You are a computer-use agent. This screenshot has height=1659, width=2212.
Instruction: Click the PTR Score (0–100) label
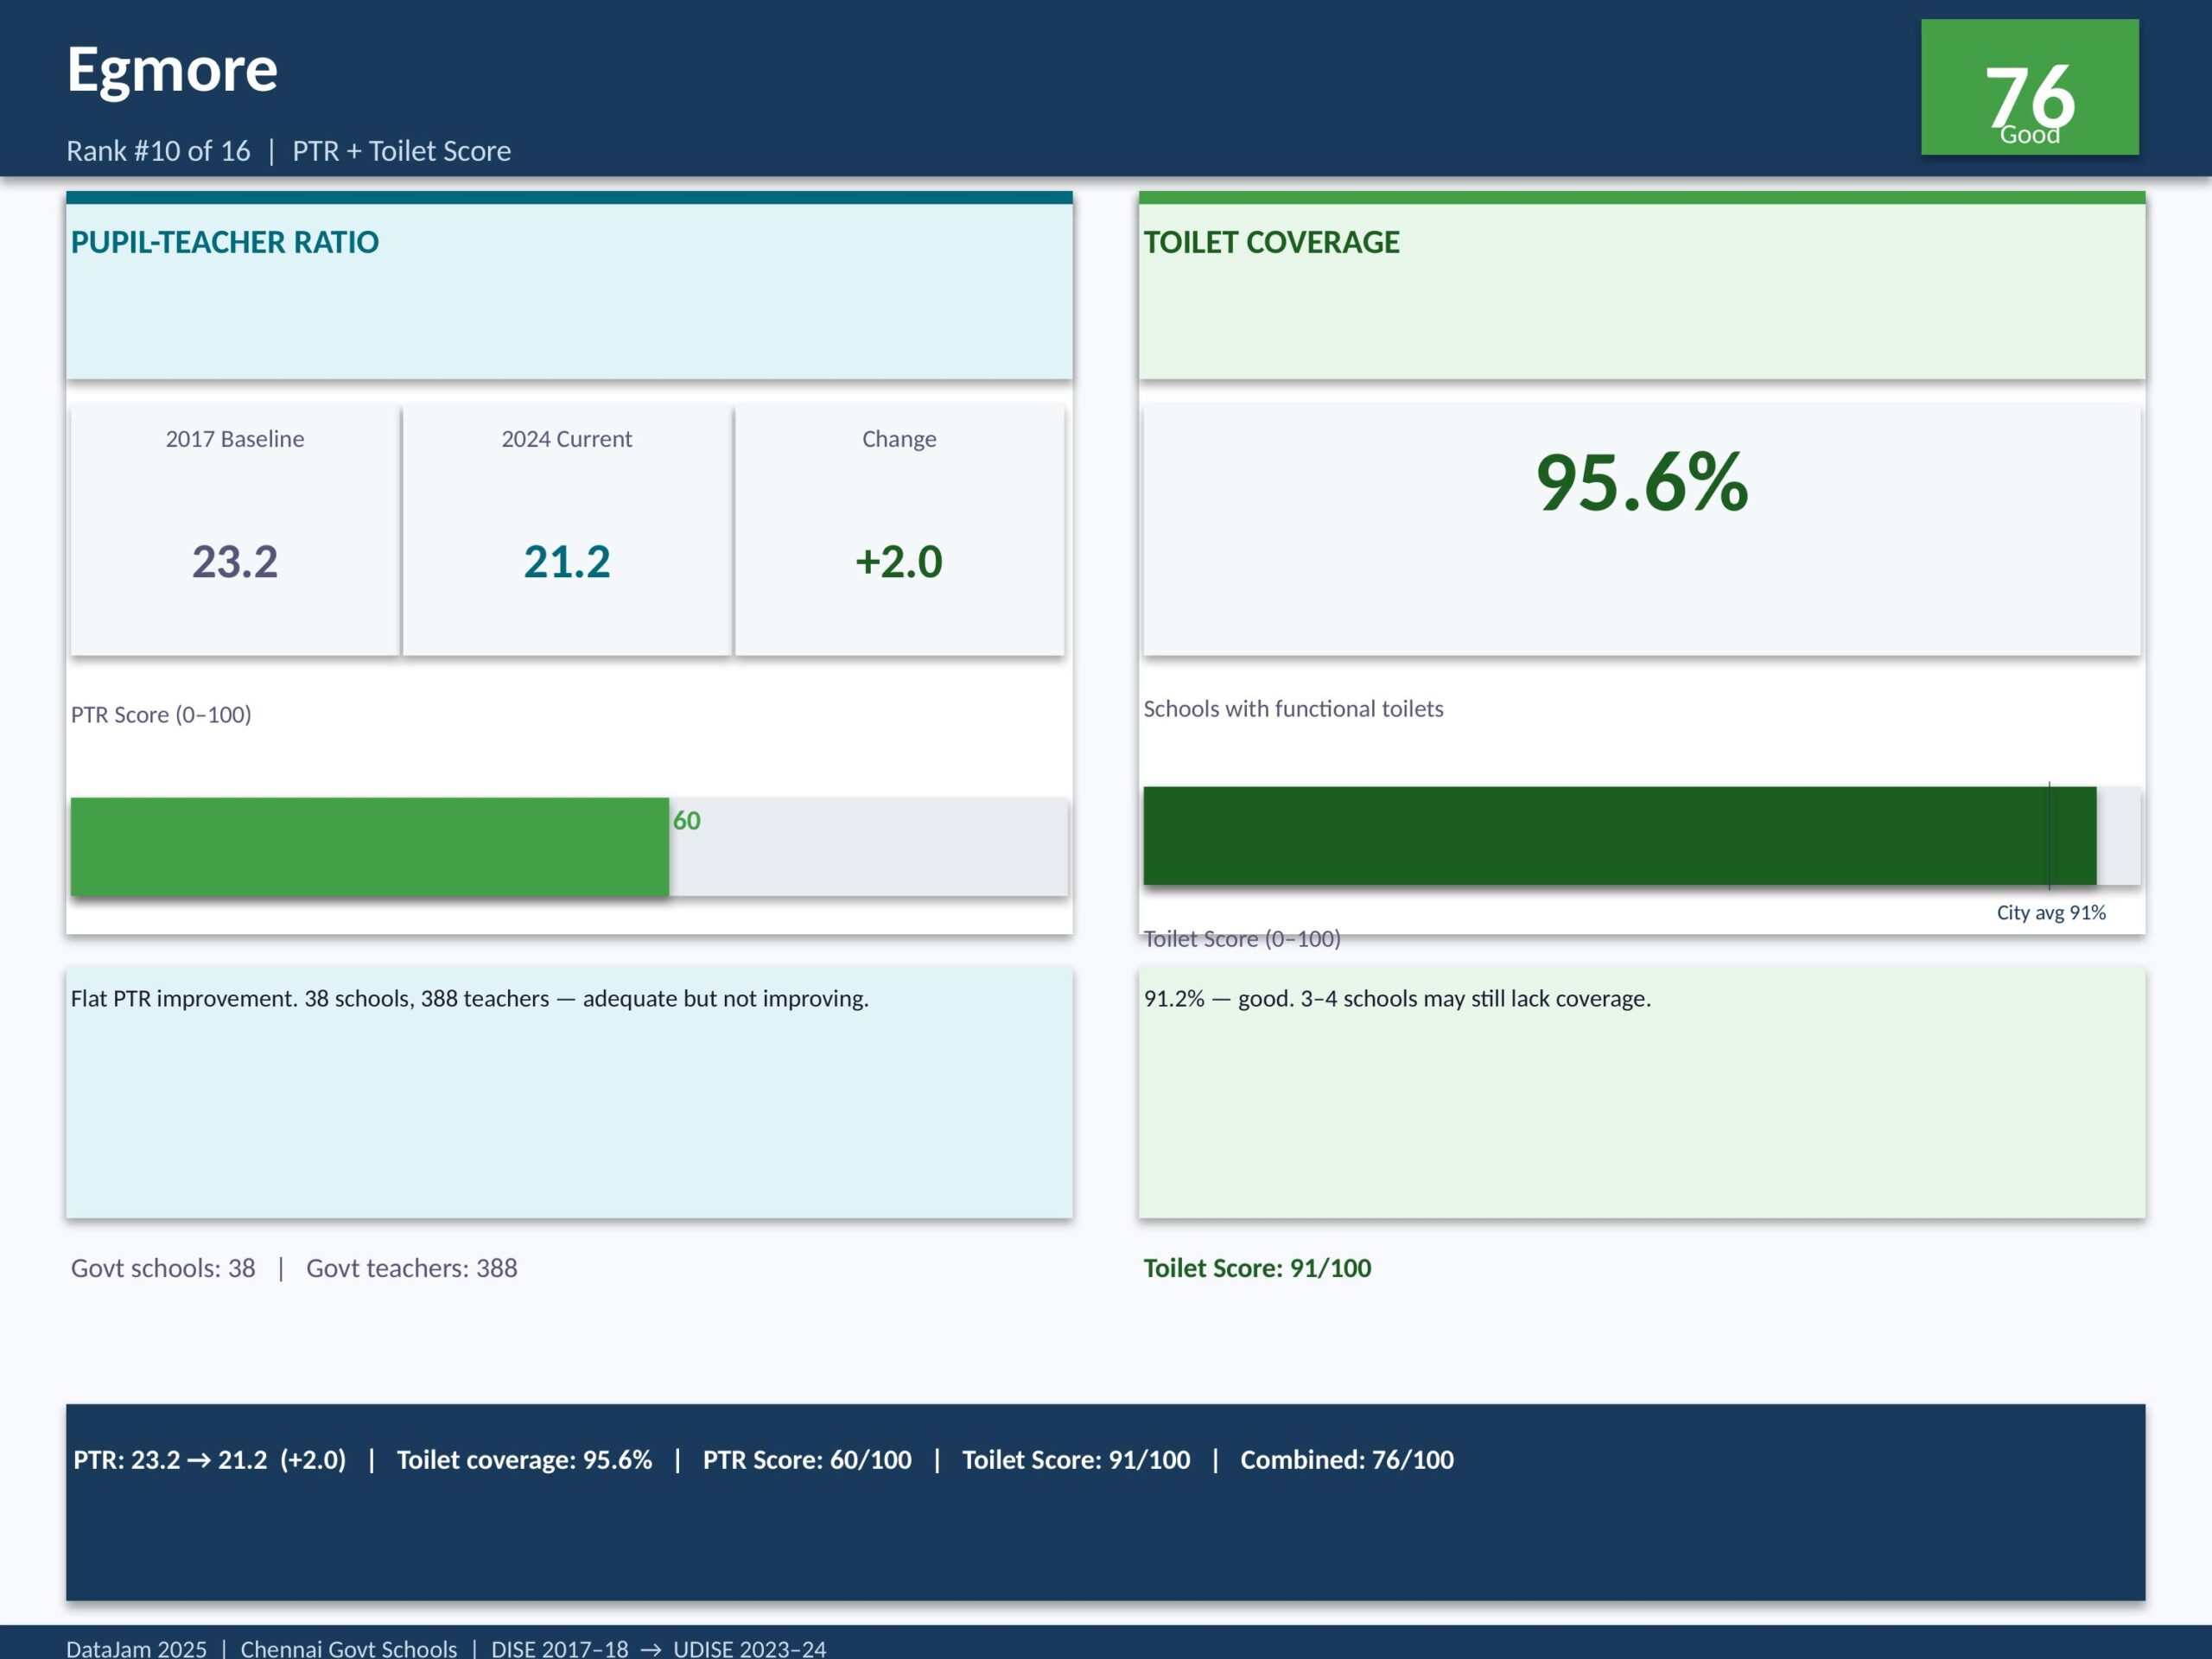(x=161, y=715)
